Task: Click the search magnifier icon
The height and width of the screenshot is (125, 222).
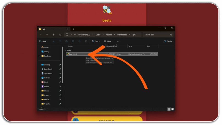Action: tap(171, 35)
